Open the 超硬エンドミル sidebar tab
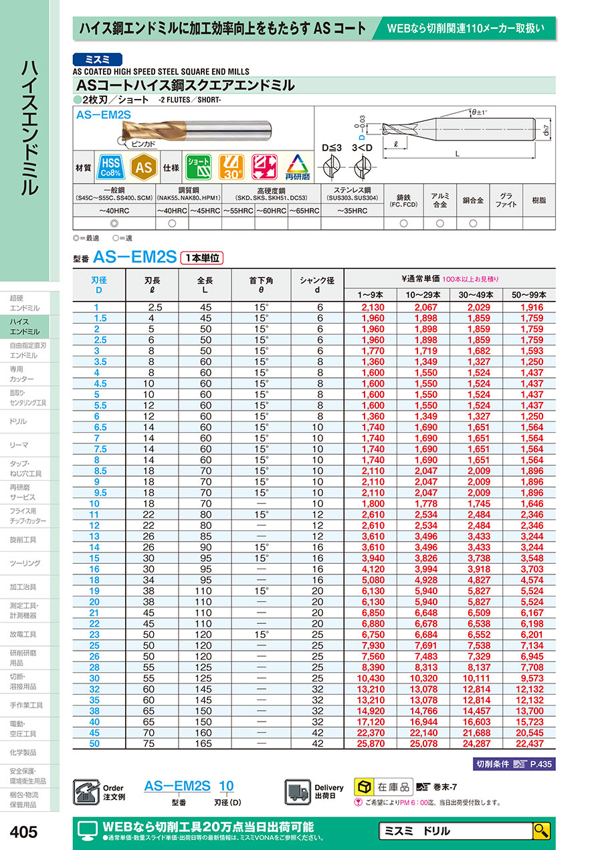The width and height of the screenshot is (602, 850). [25, 303]
